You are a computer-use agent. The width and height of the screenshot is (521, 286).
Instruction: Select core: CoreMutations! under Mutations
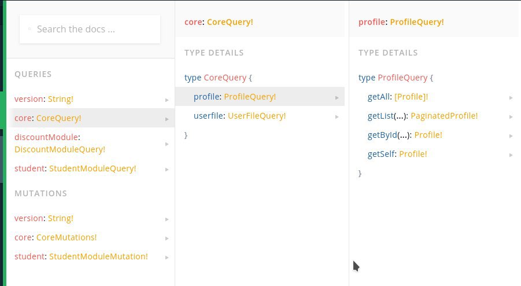pos(91,237)
